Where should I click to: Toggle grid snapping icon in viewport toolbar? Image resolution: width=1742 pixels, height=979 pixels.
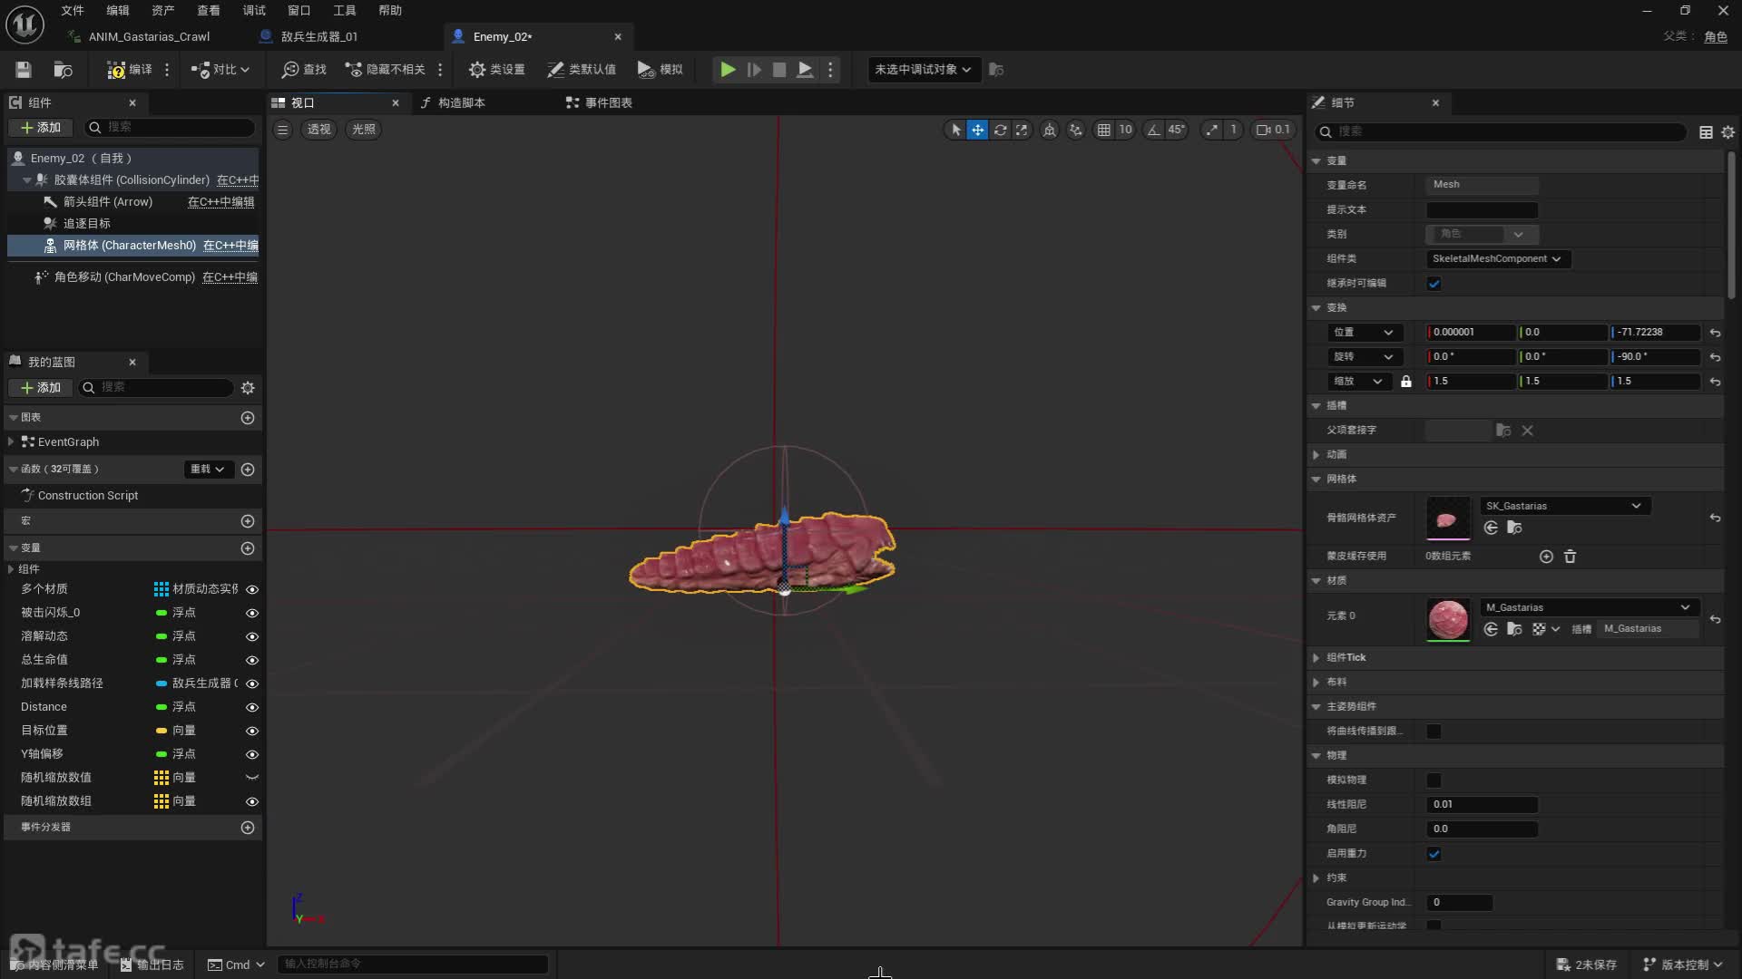point(1103,130)
